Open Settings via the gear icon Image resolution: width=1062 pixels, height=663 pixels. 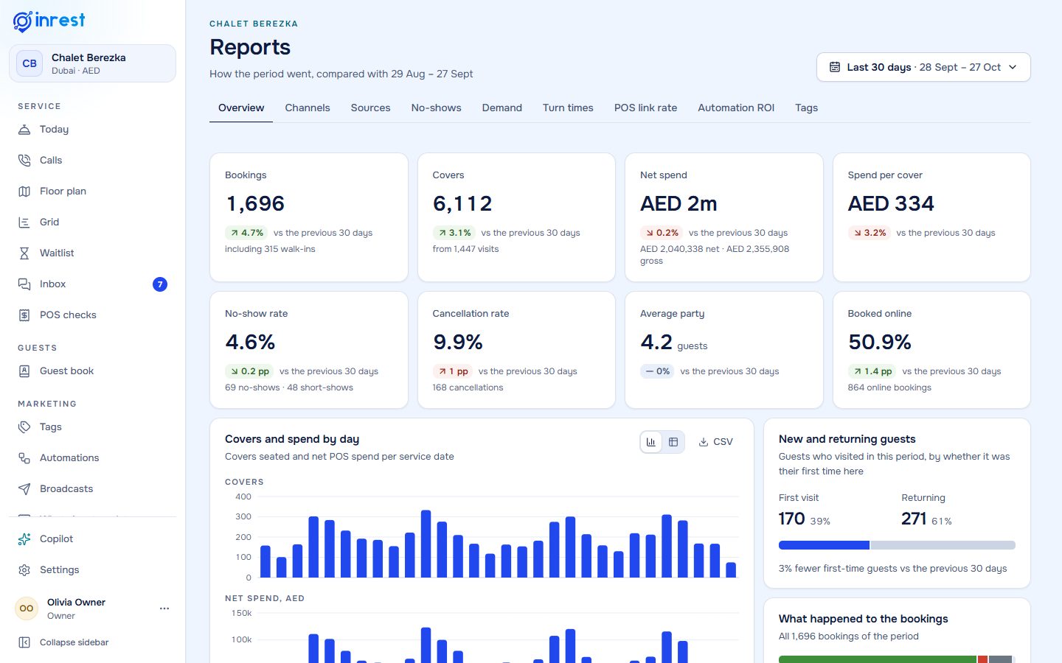pos(24,569)
